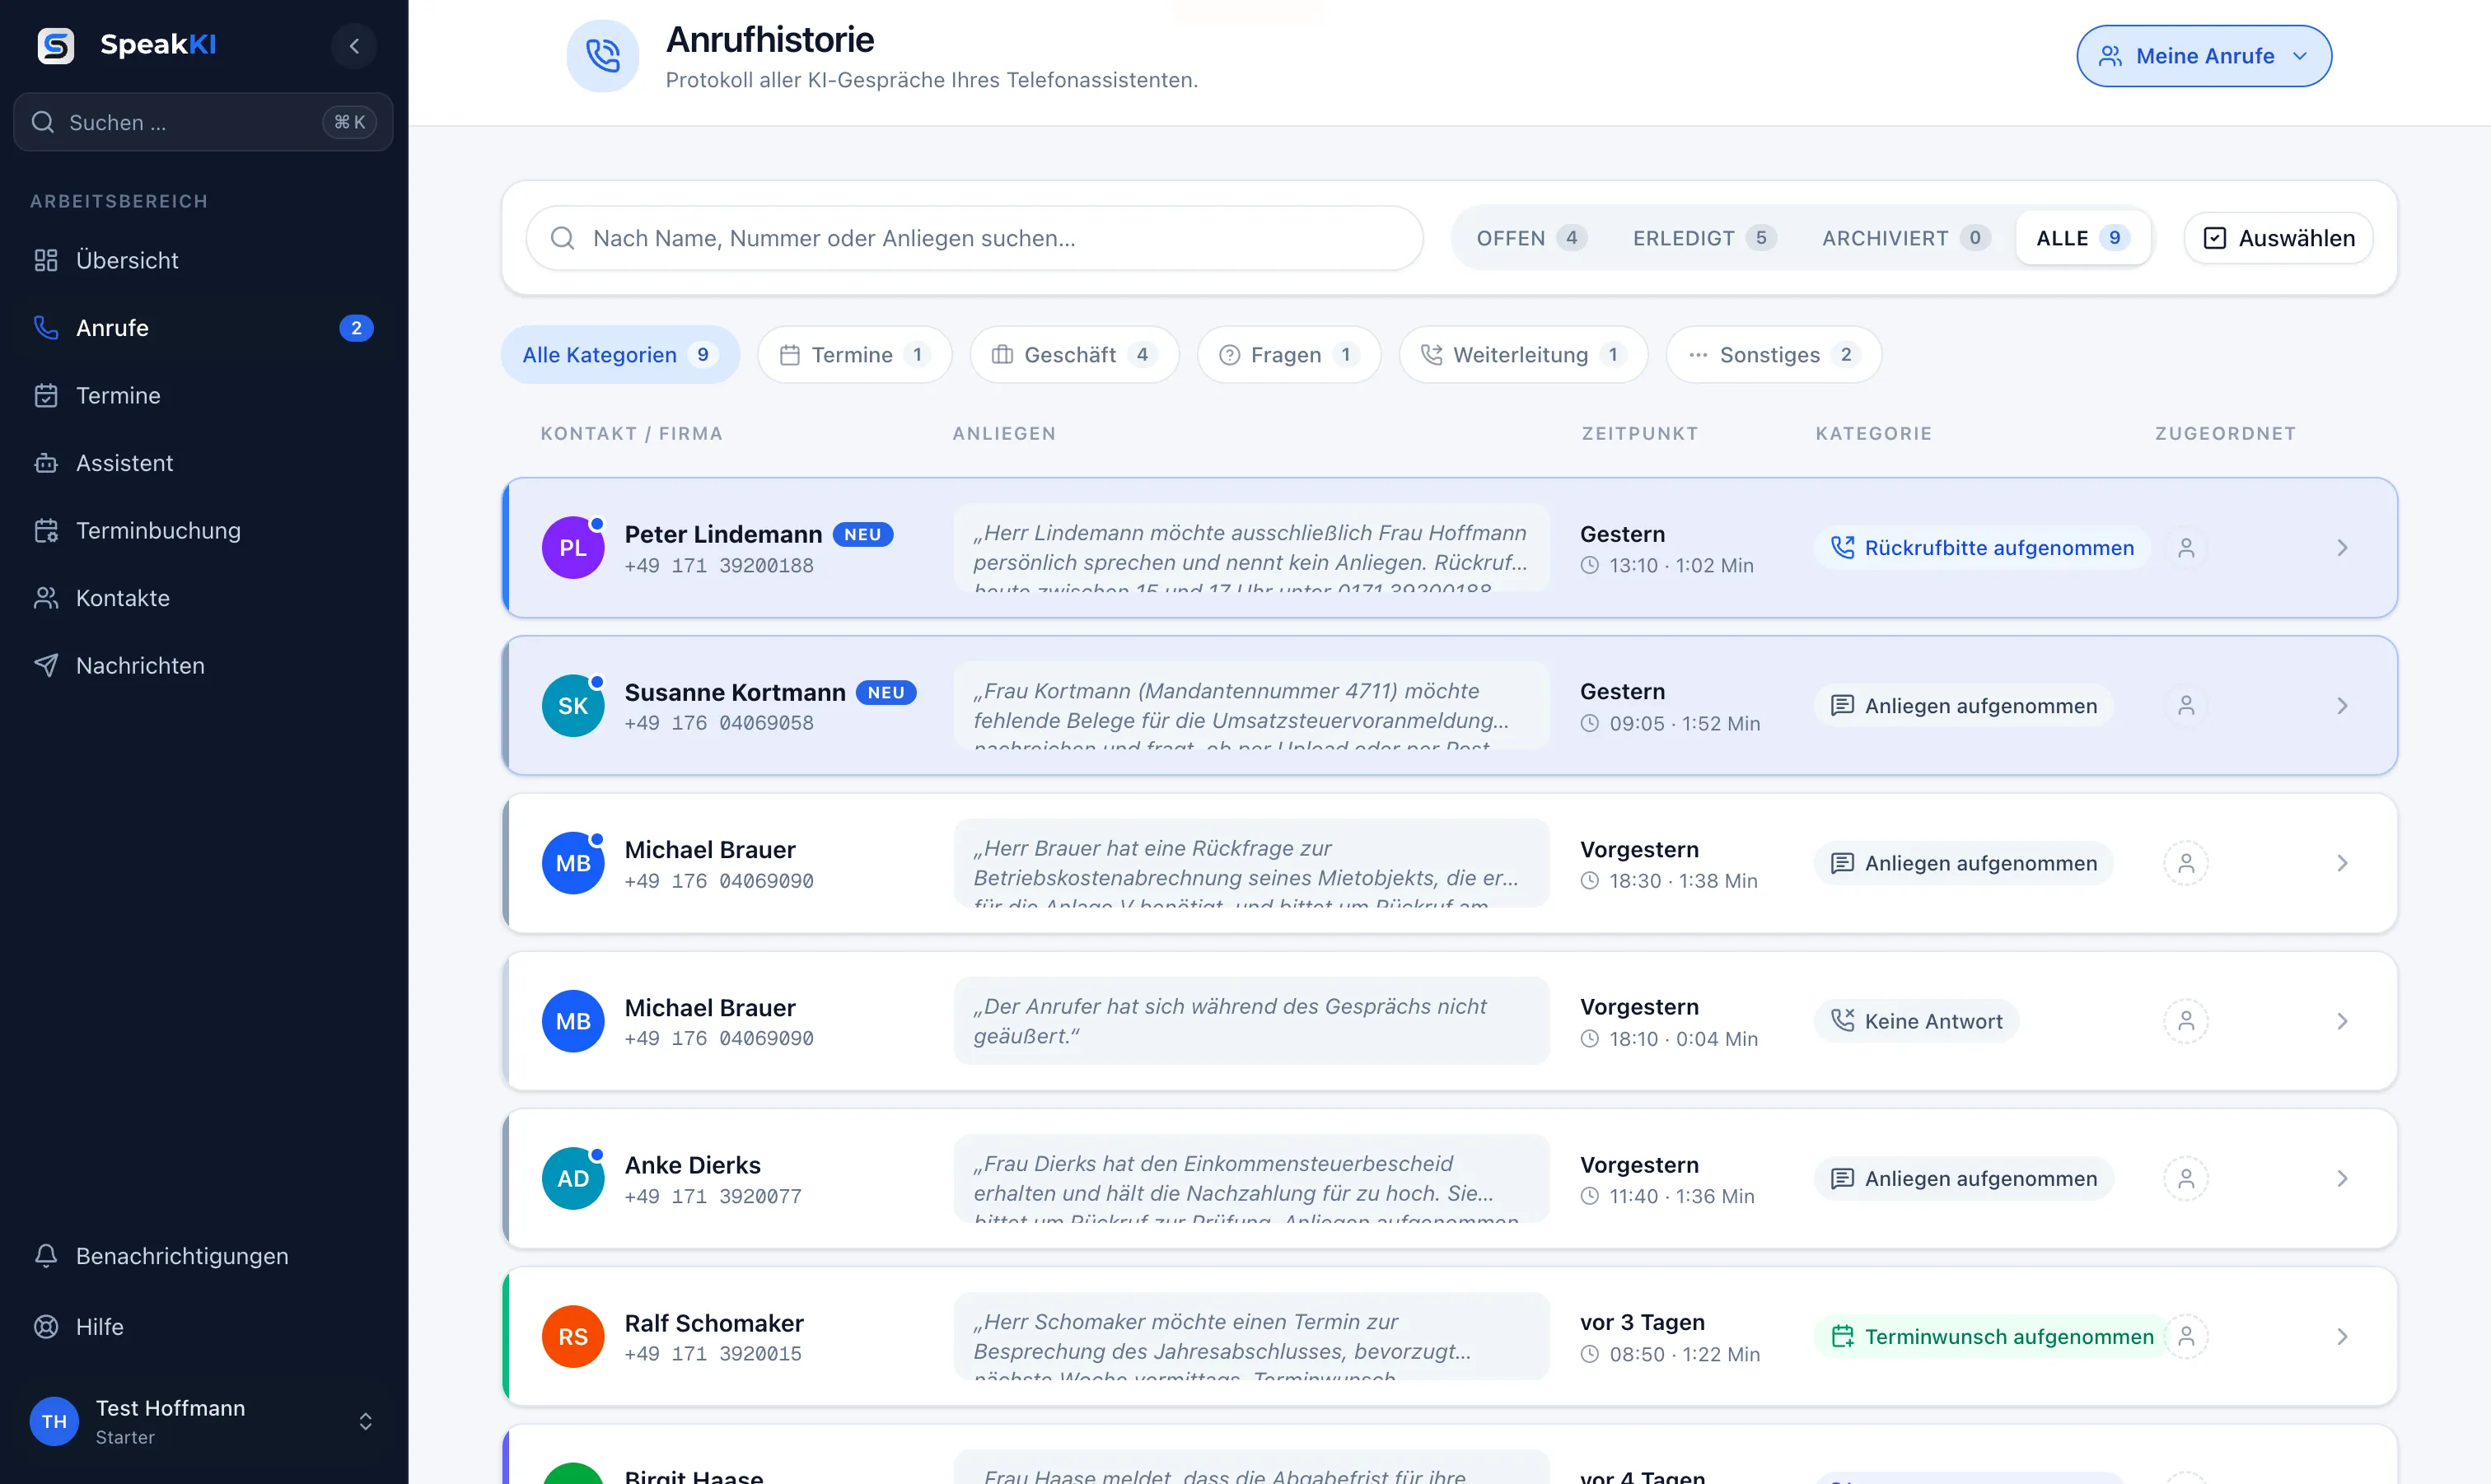Viewport: 2491px width, 1484px height.
Task: Open Terminbuchung in the sidebar
Action: [204, 530]
